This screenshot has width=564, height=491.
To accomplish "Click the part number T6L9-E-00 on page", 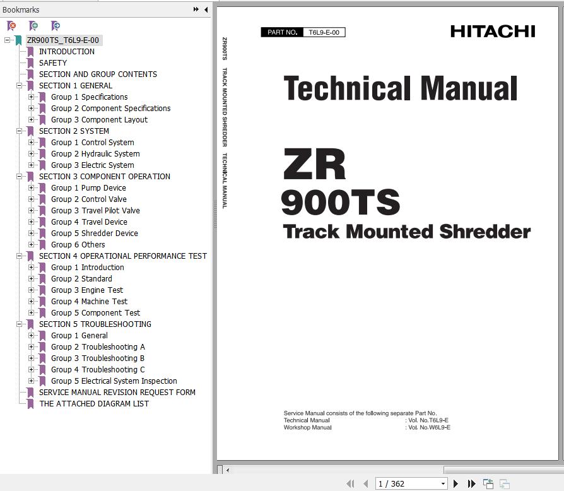I will (x=324, y=32).
